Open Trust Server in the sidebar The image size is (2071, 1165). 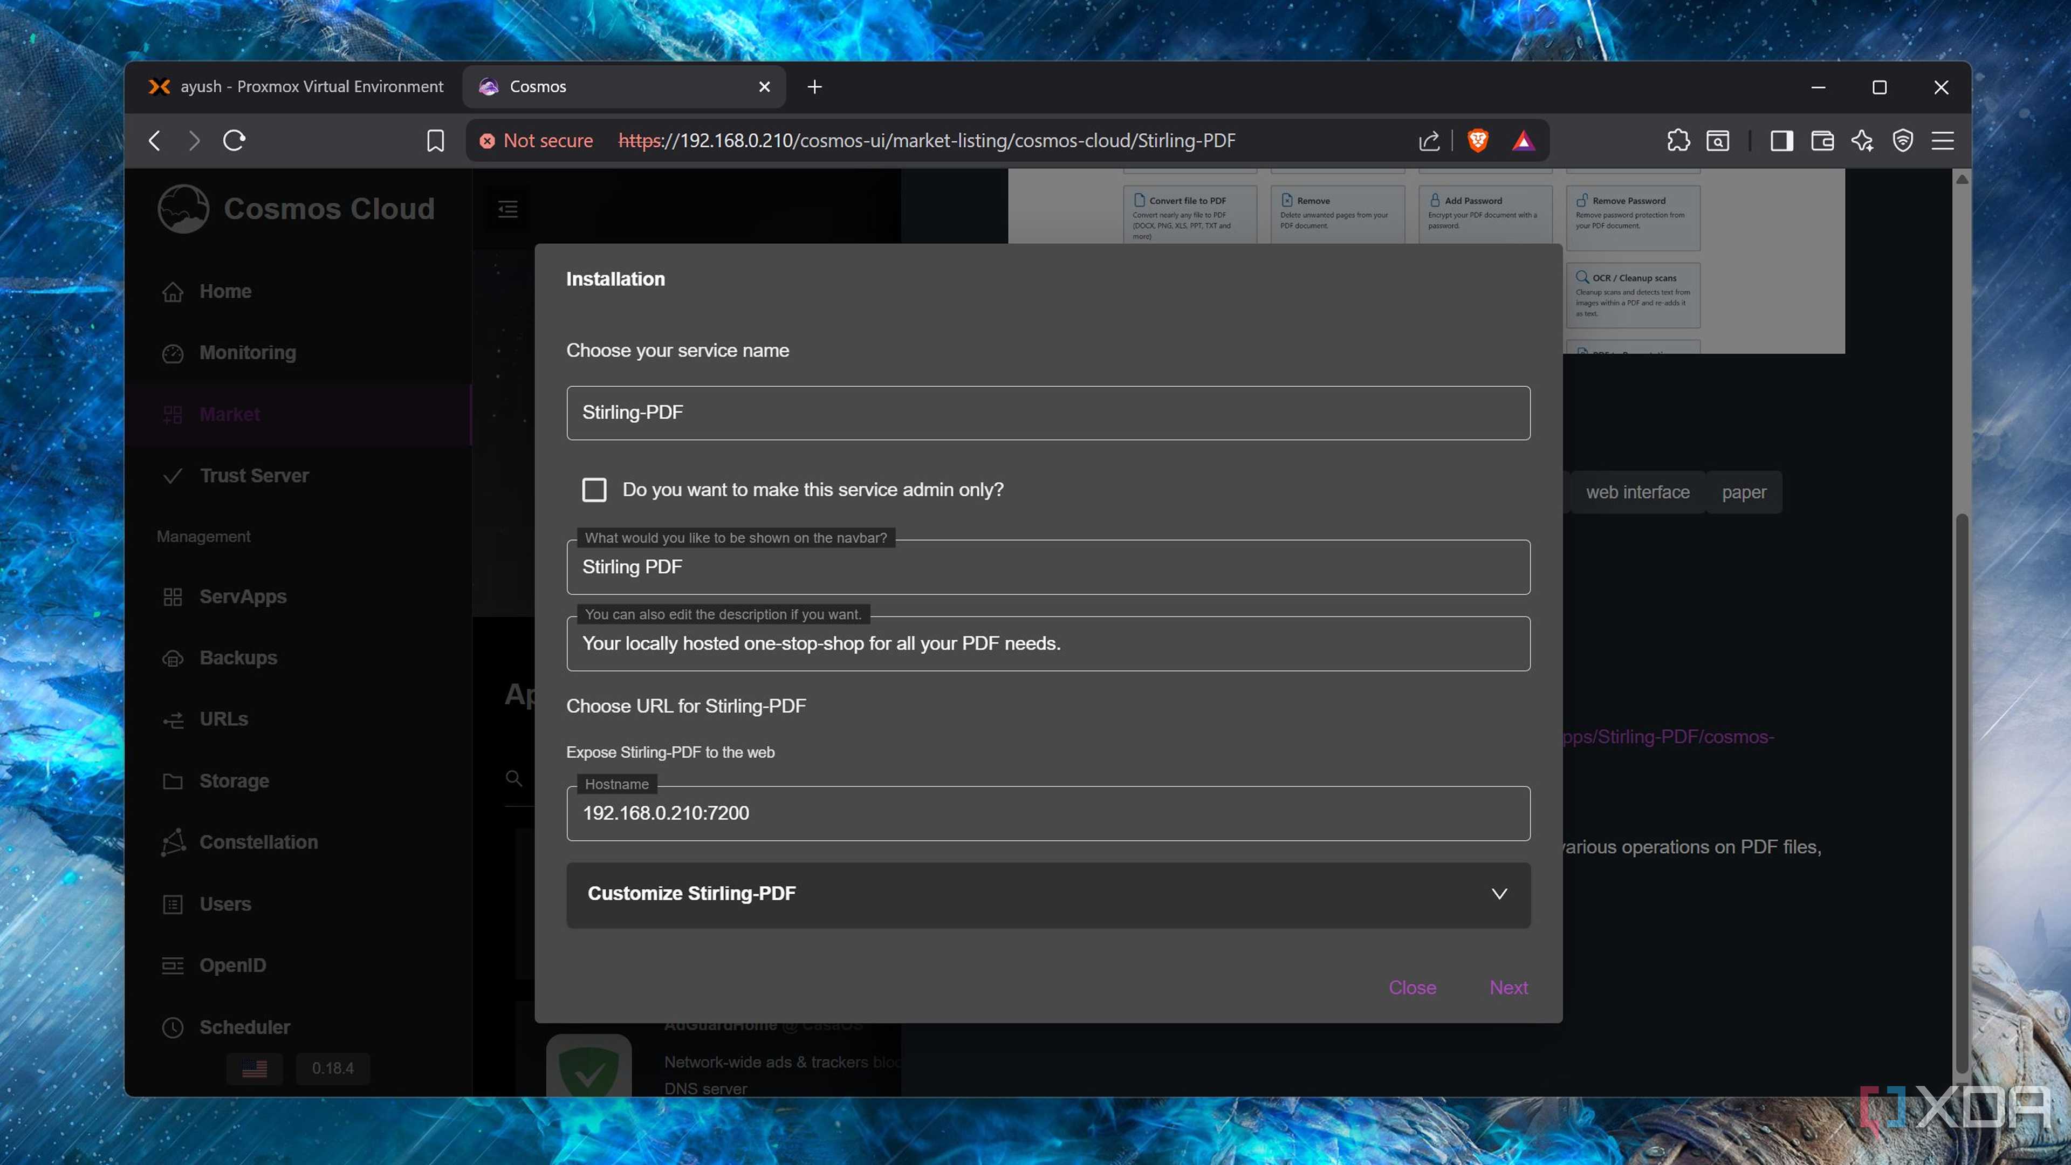tap(298, 476)
